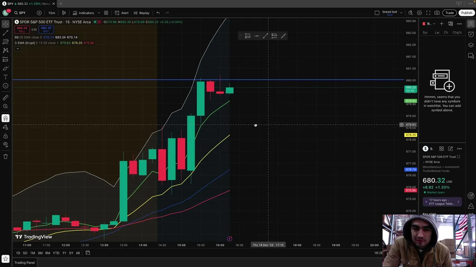Add symbol to watchlist with plus
Screen dimensions: 476x267
(442, 24)
